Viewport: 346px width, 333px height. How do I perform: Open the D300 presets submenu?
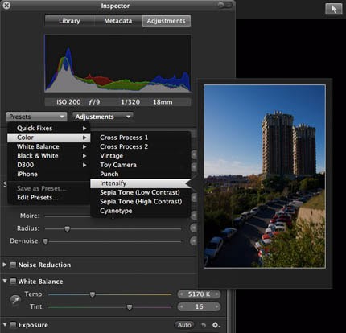[x=48, y=165]
